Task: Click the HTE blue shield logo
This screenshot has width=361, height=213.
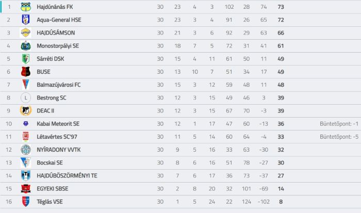Action: pyautogui.click(x=26, y=175)
